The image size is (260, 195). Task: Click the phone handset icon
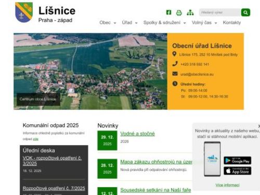point(175,64)
